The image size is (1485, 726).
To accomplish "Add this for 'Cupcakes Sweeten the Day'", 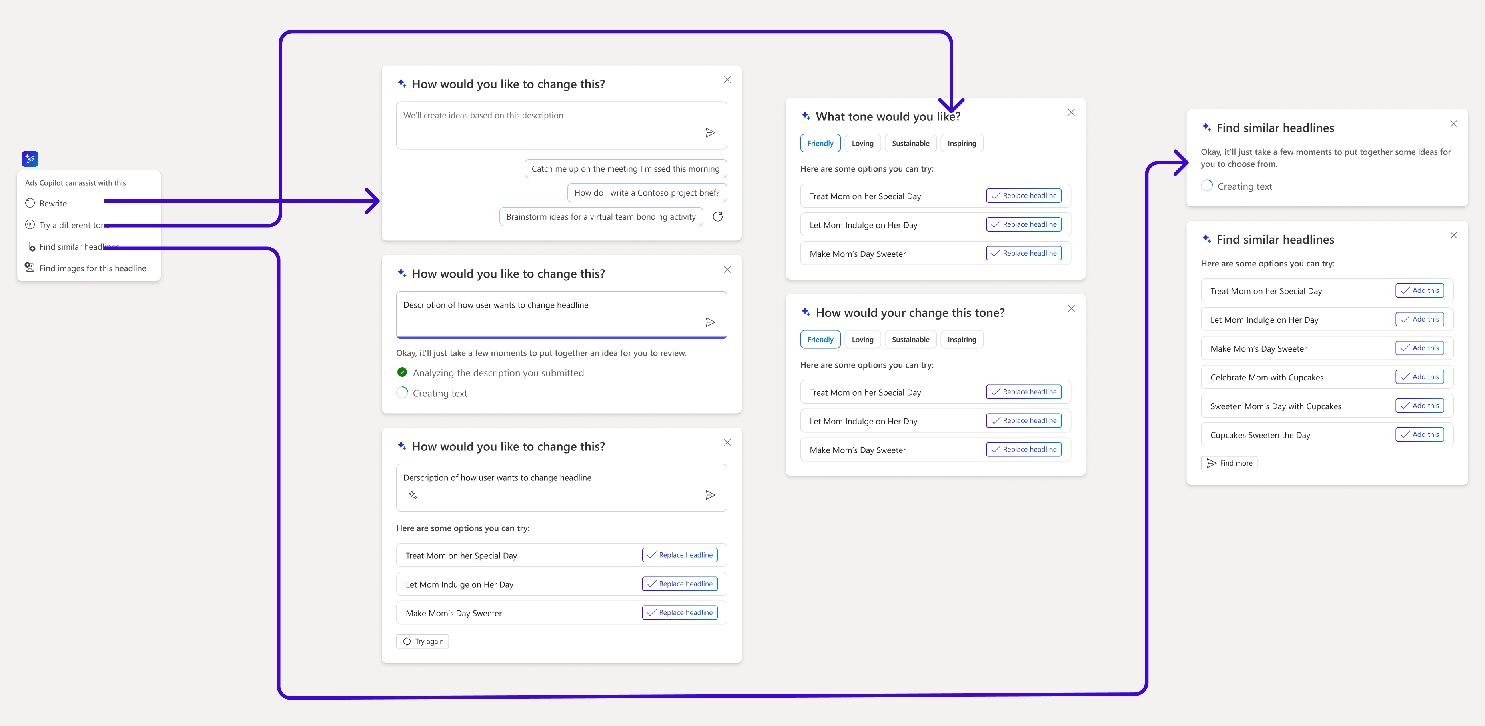I will click(1419, 434).
